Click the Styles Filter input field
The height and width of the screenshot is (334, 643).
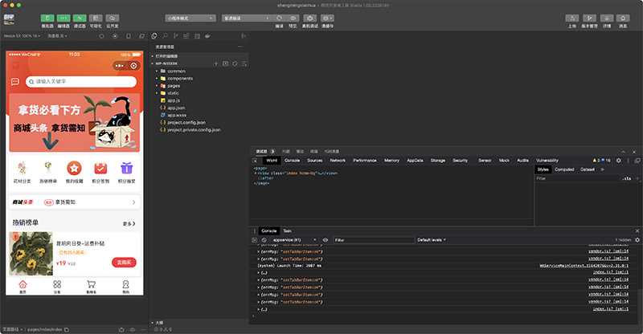(x=577, y=178)
